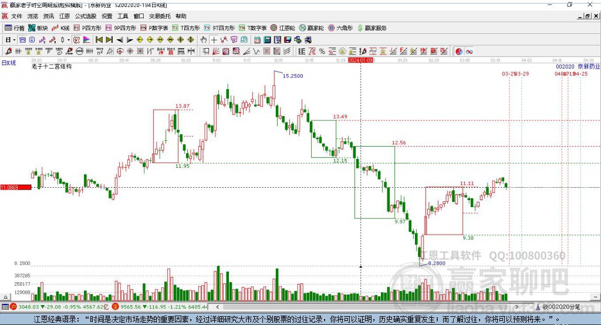This screenshot has height=325, width=601.
Task: Open the 江恩 menu
Action: pos(65,16)
